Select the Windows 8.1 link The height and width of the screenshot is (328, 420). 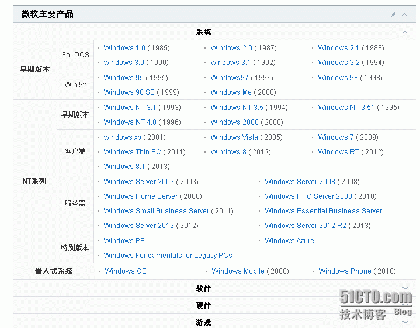coord(124,167)
